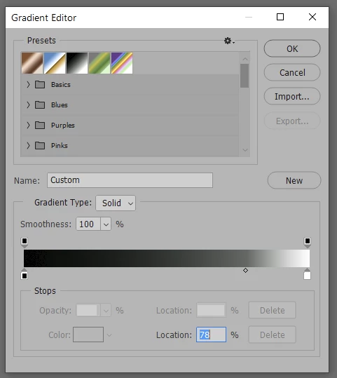Select the black to white gradient preset
Image resolution: width=337 pixels, height=378 pixels.
77,63
